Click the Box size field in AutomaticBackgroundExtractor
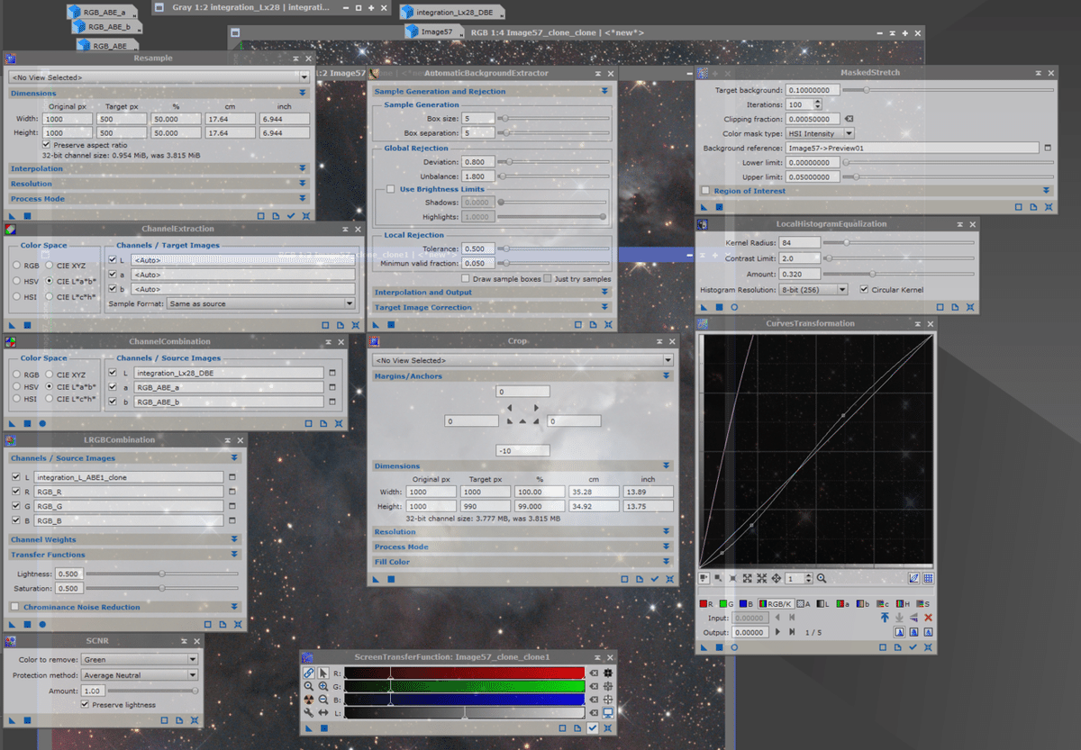This screenshot has width=1081, height=750. click(x=479, y=118)
